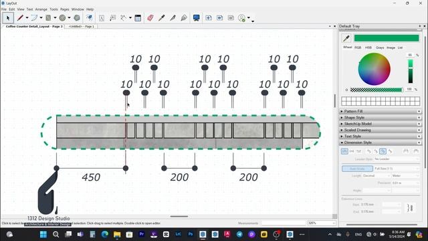Click the zoom percentage field
This screenshot has width=428, height=241.
tap(322, 223)
